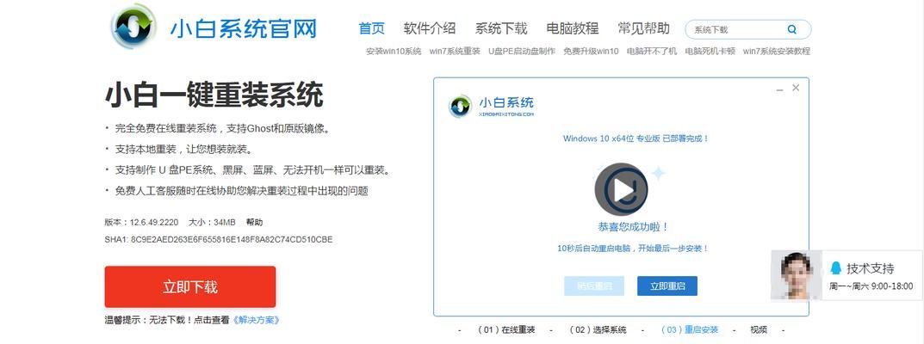Click the 周一~周六 9:00-18:00 hours text
Viewport: 924px width, 344px height.
click(871, 286)
